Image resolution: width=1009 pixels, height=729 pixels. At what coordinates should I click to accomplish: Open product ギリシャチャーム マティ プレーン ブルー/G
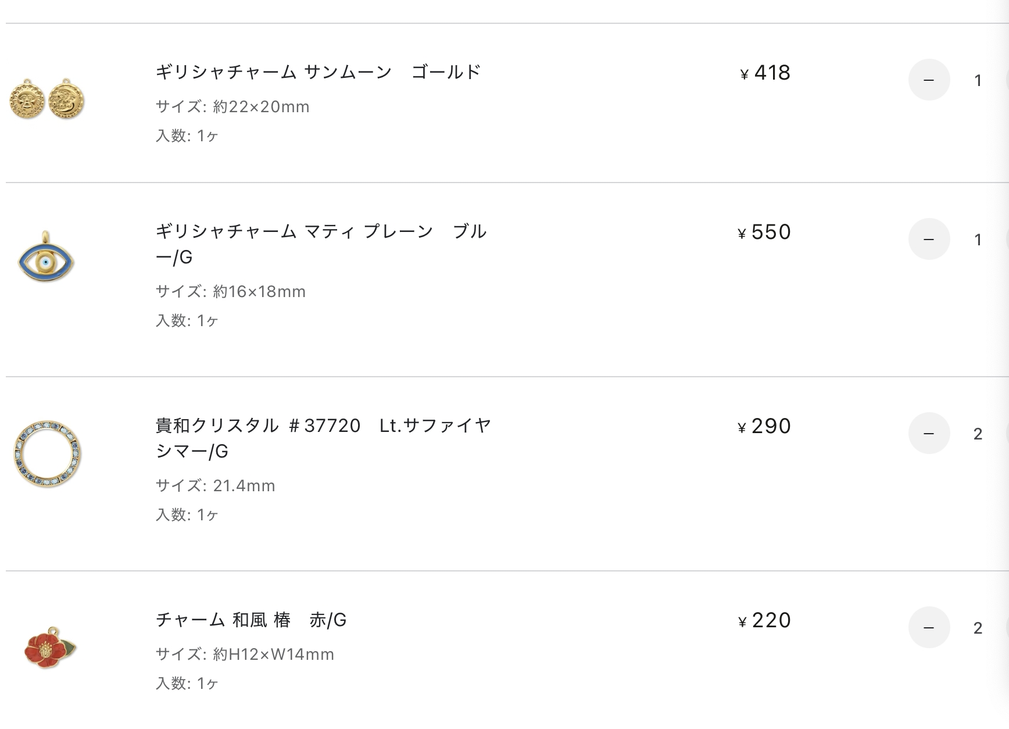pos(321,244)
